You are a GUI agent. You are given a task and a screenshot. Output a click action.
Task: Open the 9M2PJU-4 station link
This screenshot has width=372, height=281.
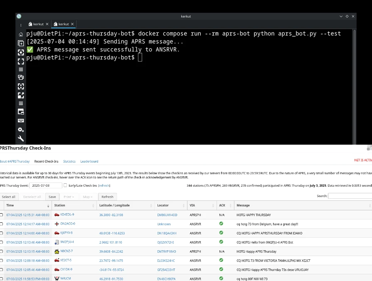pyautogui.click(x=67, y=242)
